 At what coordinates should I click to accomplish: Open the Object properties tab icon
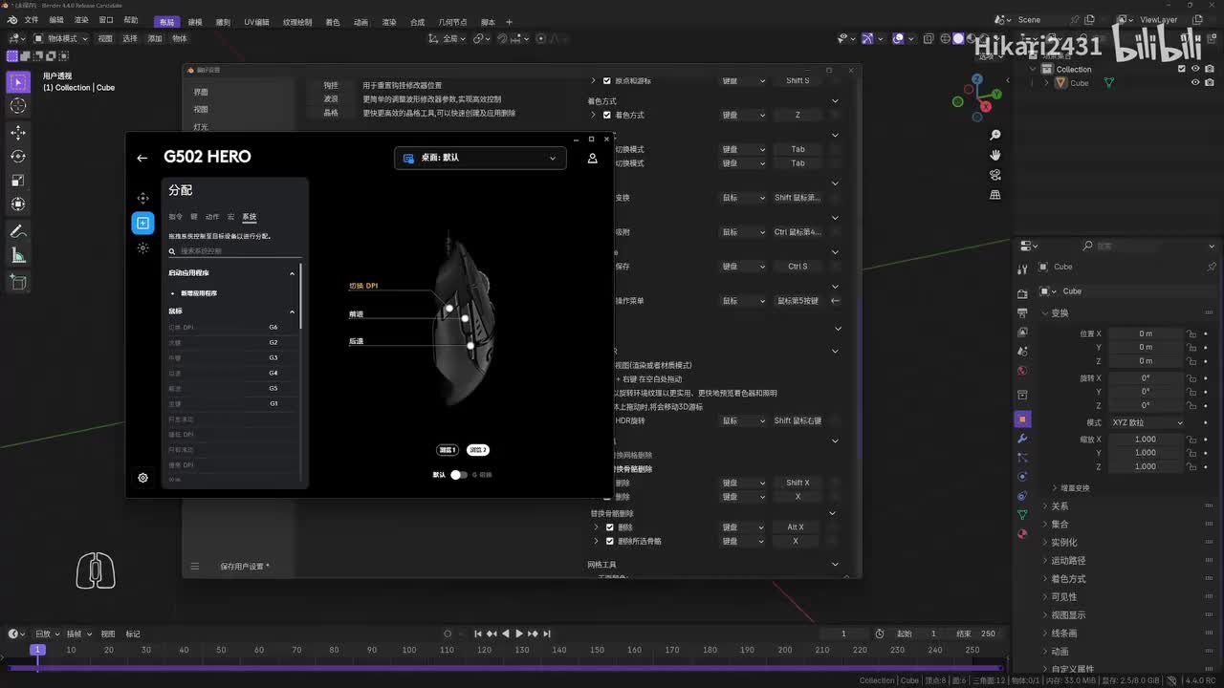[x=1022, y=419]
